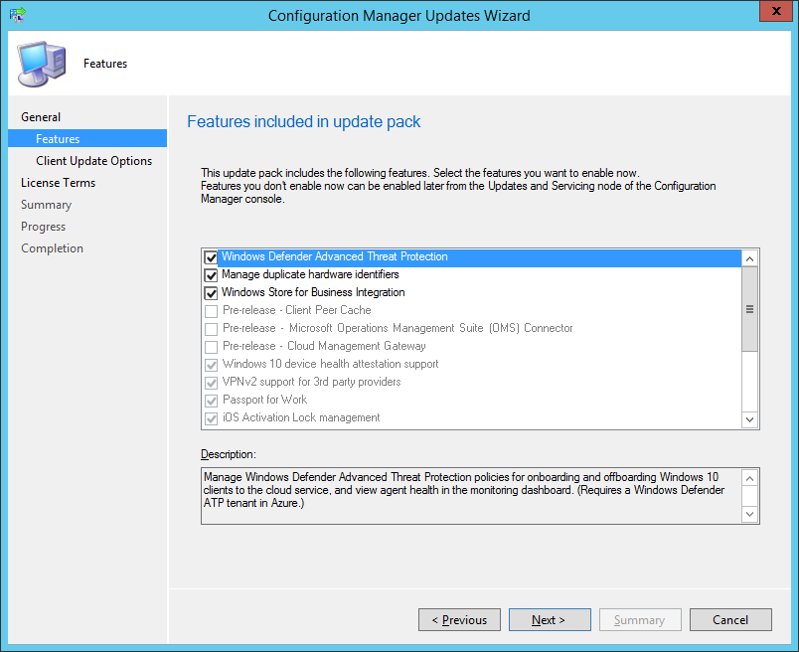Select Progress step in sidebar

point(44,227)
